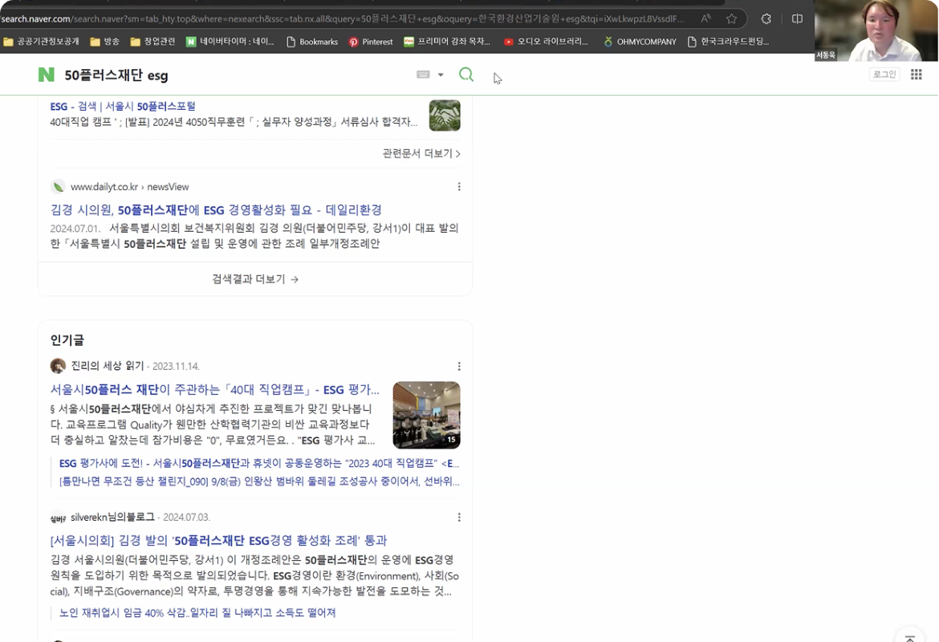Screen dimensions: 939x642
Task: Open the 창업관련 bookmark folder
Action: click(152, 41)
